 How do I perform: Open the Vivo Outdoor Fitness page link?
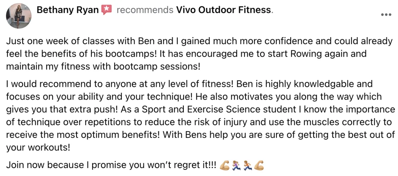223,10
